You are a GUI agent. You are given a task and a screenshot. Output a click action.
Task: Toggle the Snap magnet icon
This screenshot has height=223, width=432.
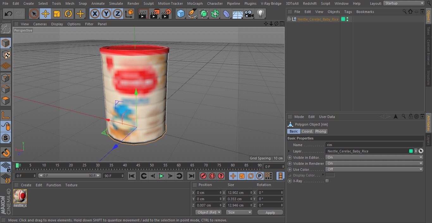(6, 153)
